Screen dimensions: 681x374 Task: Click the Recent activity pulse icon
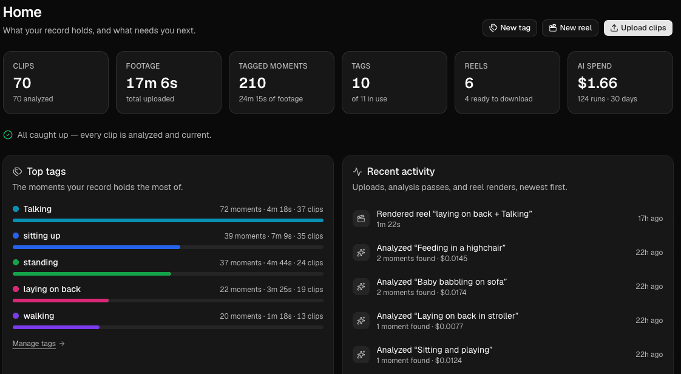[357, 172]
